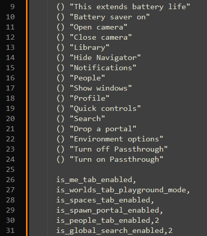Click the "Drop a portal" text
Viewport: 207px width, 236px height.
coord(103,129)
